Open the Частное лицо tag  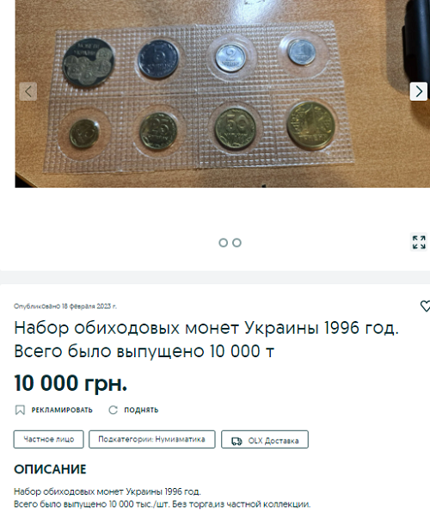click(49, 439)
